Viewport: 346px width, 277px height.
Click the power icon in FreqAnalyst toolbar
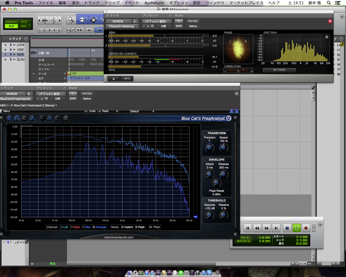click(x=10, y=118)
